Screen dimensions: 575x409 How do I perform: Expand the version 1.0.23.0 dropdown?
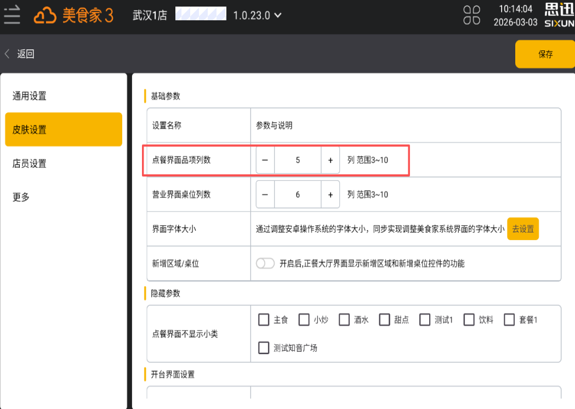(x=258, y=15)
